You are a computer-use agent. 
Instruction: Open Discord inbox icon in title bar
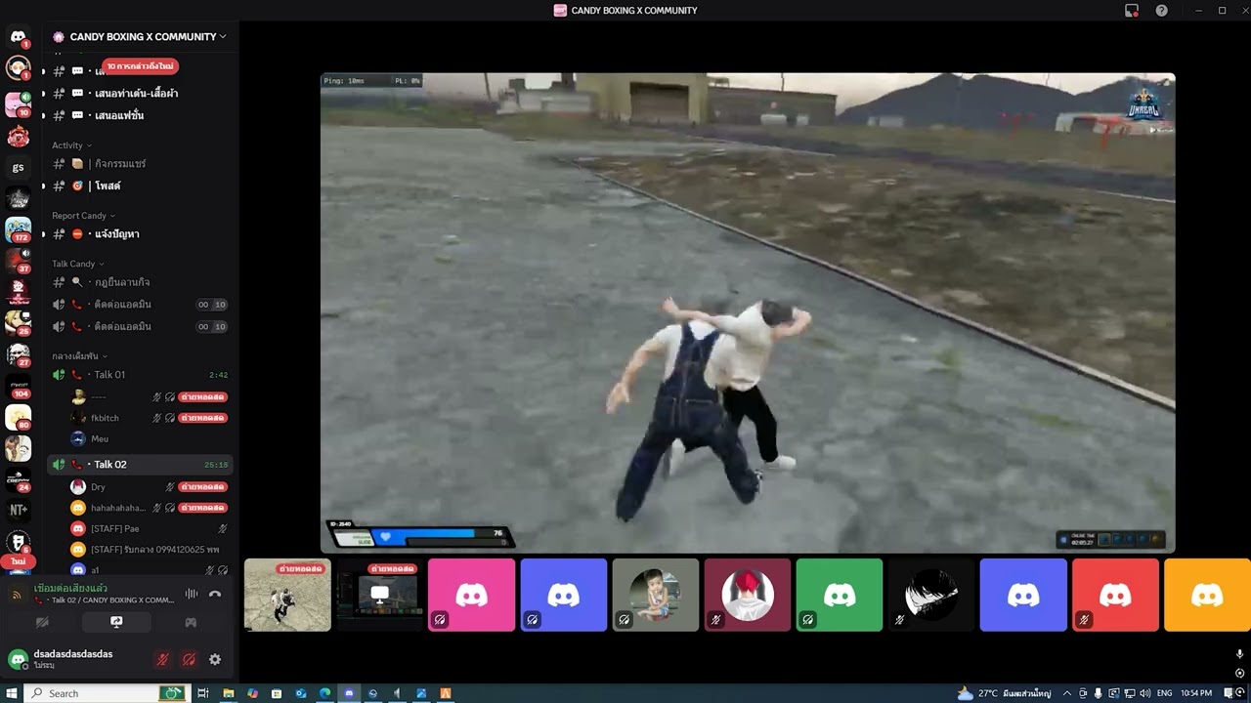click(x=1131, y=11)
